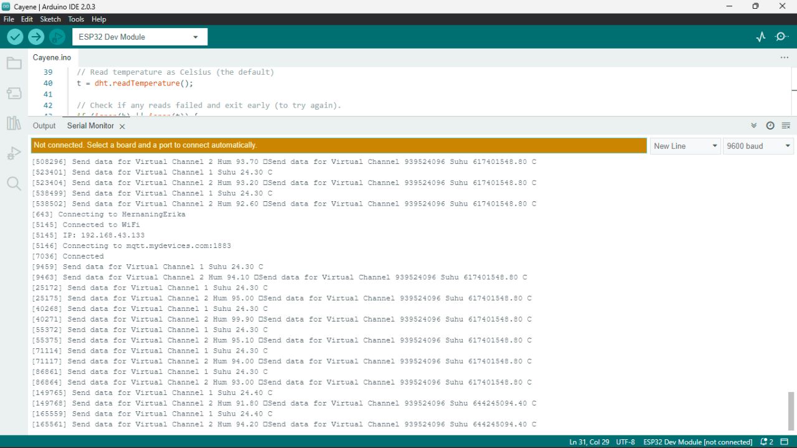797x448 pixels.
Task: Start debugging with the Debug button
Action: 57,37
